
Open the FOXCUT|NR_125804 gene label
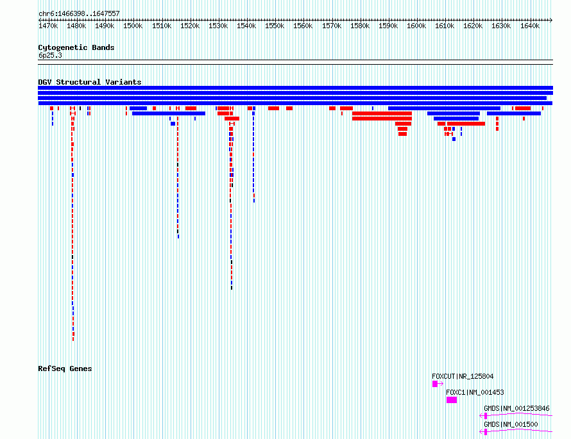463,376
